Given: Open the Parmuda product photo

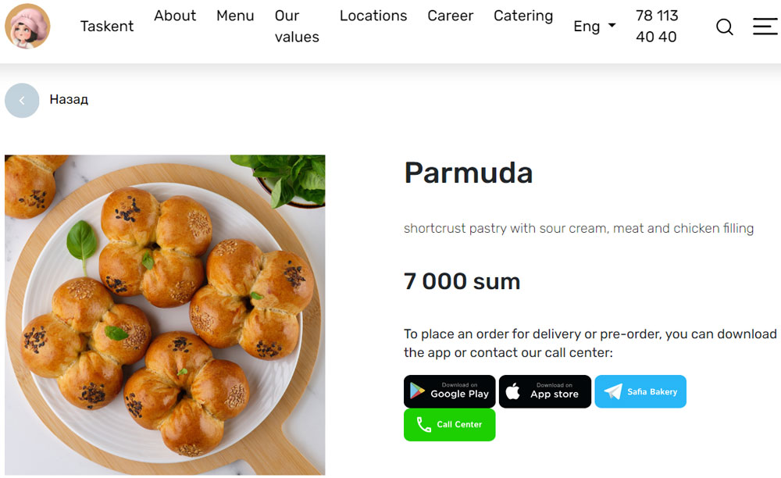Looking at the screenshot, I should (x=165, y=315).
